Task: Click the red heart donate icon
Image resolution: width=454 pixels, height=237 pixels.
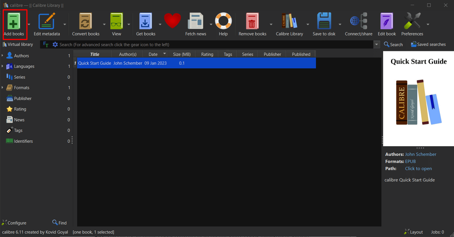Action: point(172,21)
